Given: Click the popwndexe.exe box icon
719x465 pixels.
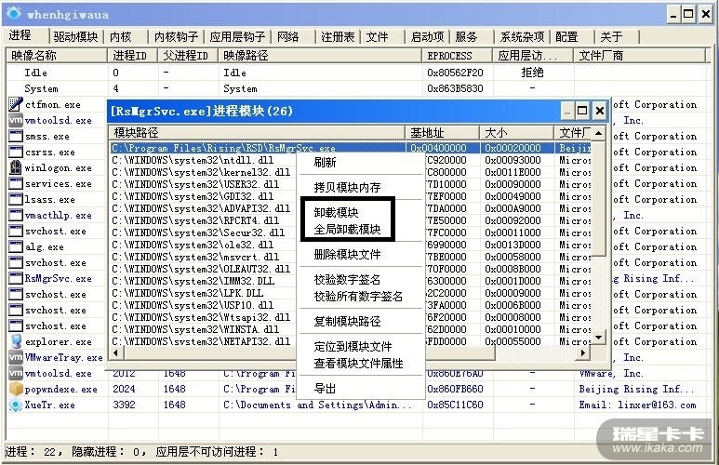Looking at the screenshot, I should pos(16,389).
